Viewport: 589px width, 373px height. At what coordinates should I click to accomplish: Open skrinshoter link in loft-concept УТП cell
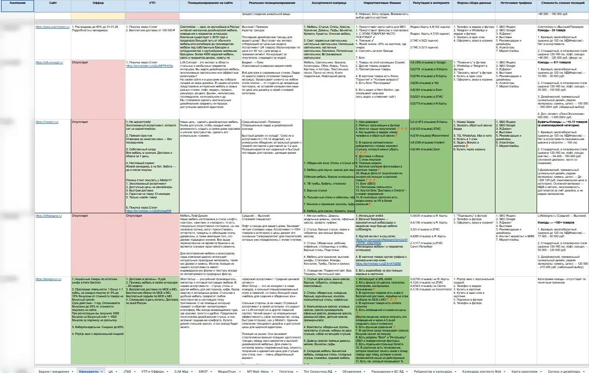[149, 66]
